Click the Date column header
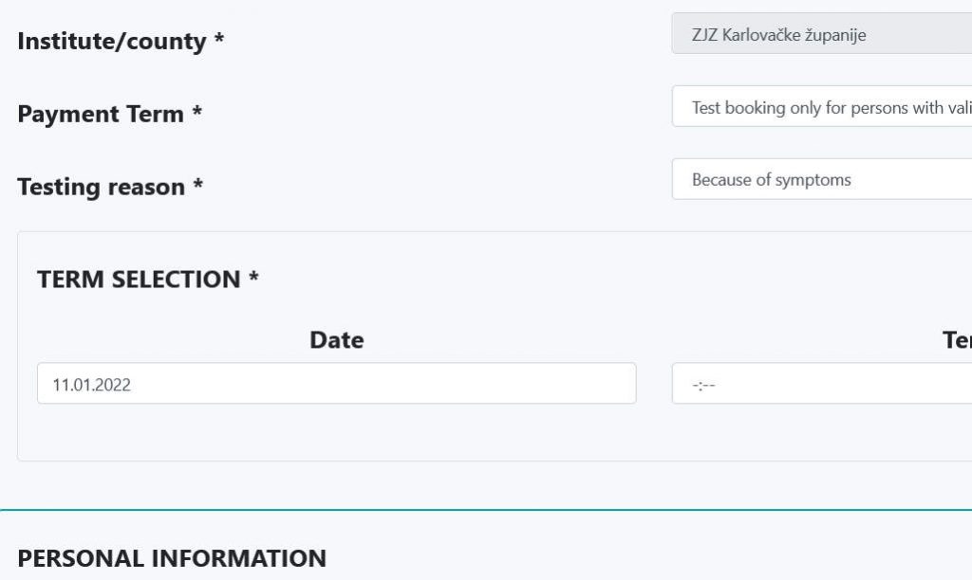972x580 pixels. click(336, 340)
